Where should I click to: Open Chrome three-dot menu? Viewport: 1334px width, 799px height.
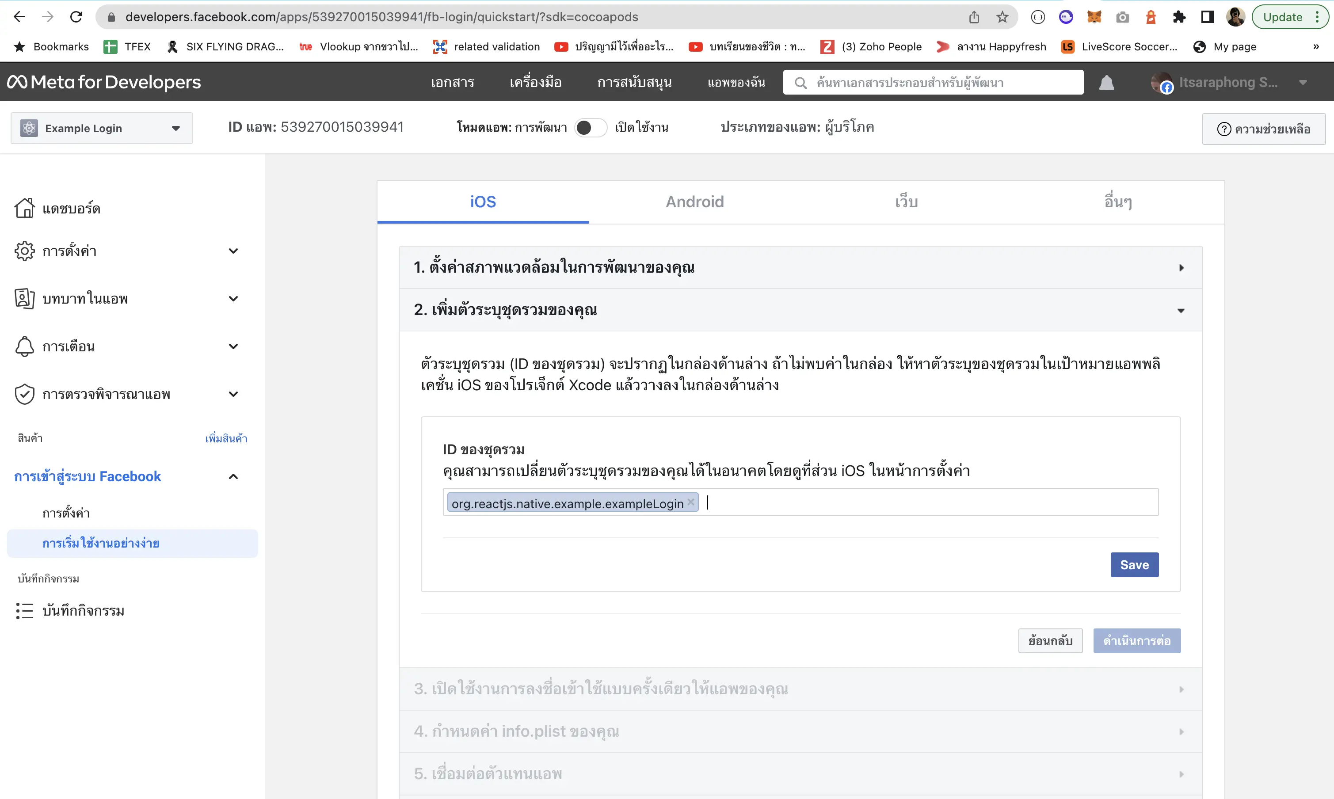click(1317, 17)
